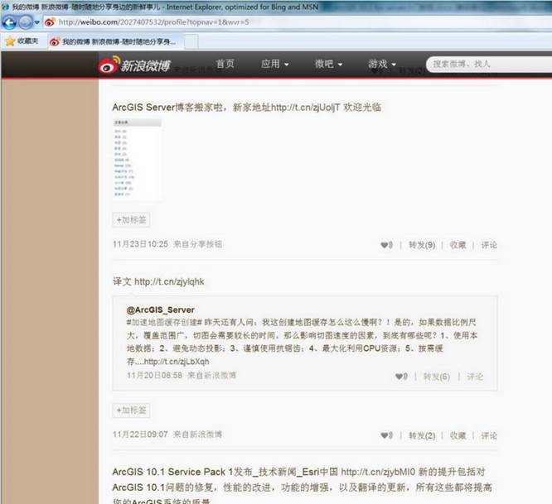This screenshot has width=552, height=504.
Task: Click the #加速地图缓存创建# hashtag topic
Action: 164,322
